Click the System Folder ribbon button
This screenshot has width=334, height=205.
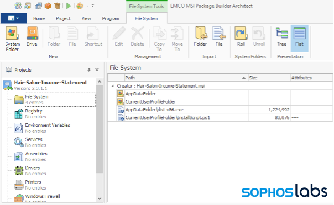pyautogui.click(x=12, y=39)
